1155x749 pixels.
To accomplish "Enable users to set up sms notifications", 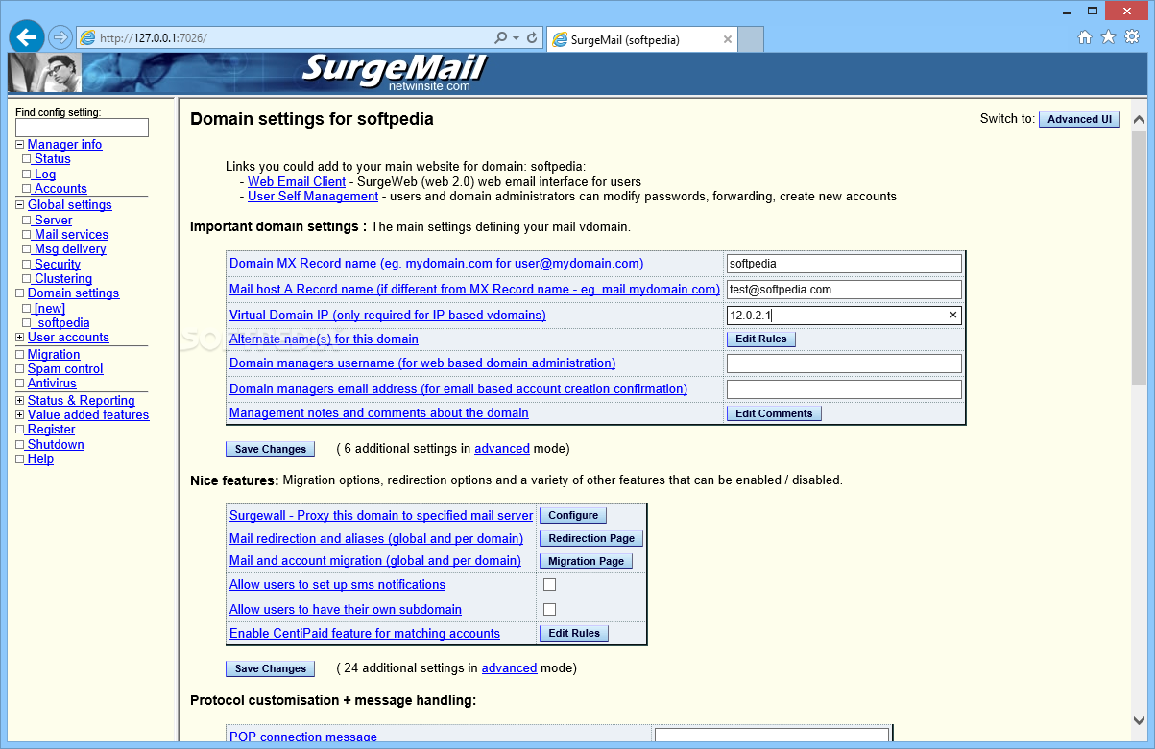I will click(550, 585).
